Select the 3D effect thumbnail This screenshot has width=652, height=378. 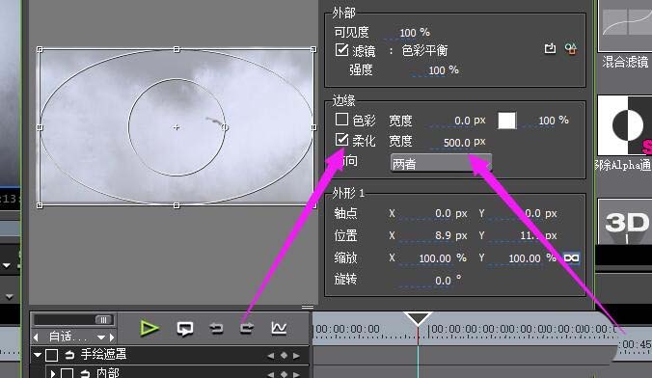(625, 221)
